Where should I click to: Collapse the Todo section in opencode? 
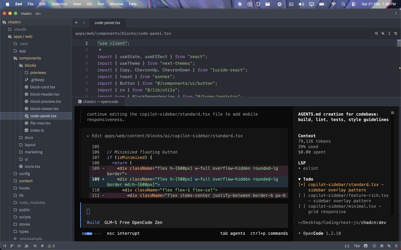tap(305, 179)
